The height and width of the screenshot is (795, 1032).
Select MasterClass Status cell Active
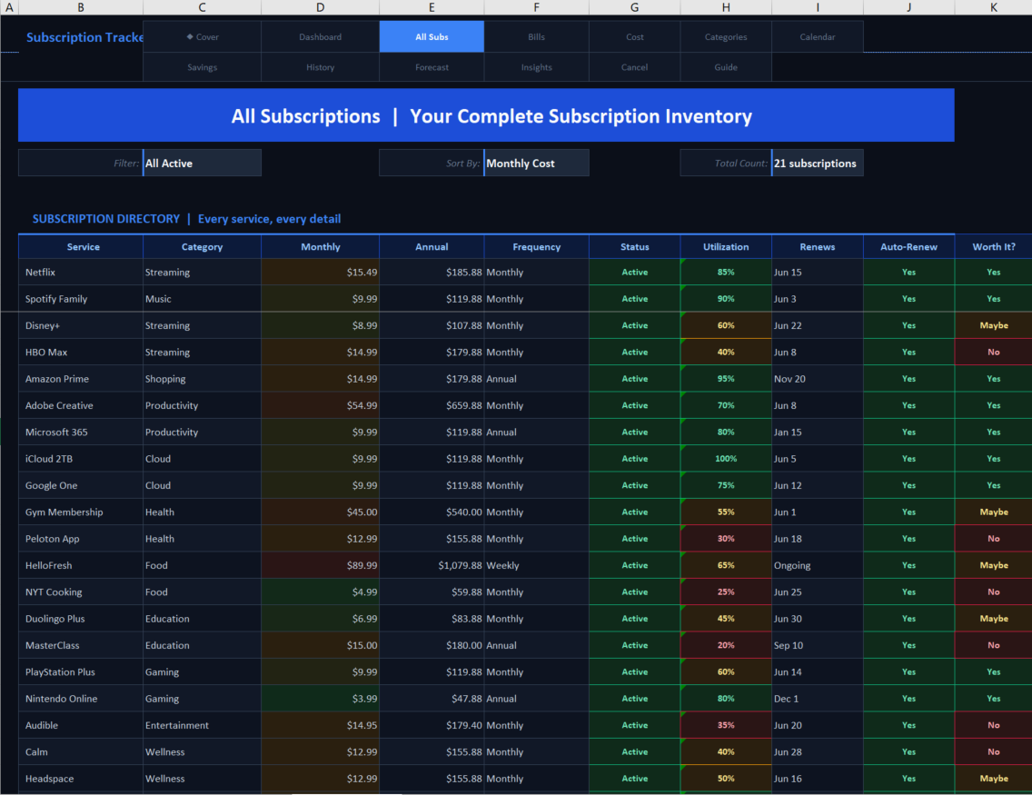[x=634, y=645]
